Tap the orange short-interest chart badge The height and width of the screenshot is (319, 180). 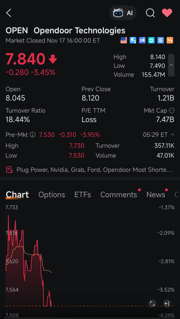(x=170, y=40)
